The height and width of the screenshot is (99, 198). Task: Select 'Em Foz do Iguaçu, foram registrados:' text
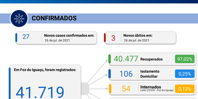45,70
